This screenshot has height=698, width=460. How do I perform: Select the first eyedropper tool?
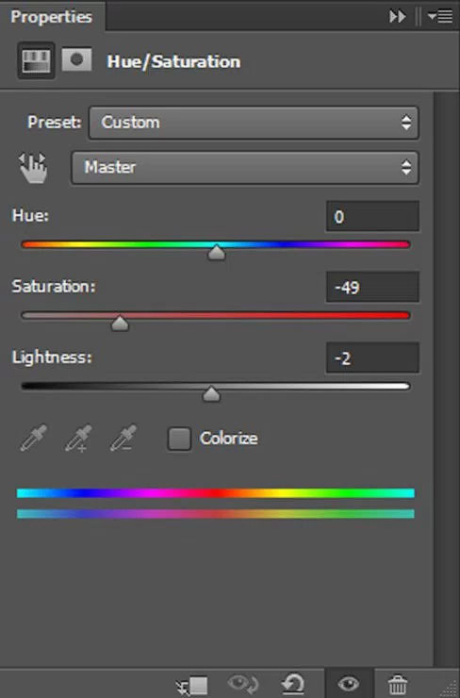[x=34, y=438]
